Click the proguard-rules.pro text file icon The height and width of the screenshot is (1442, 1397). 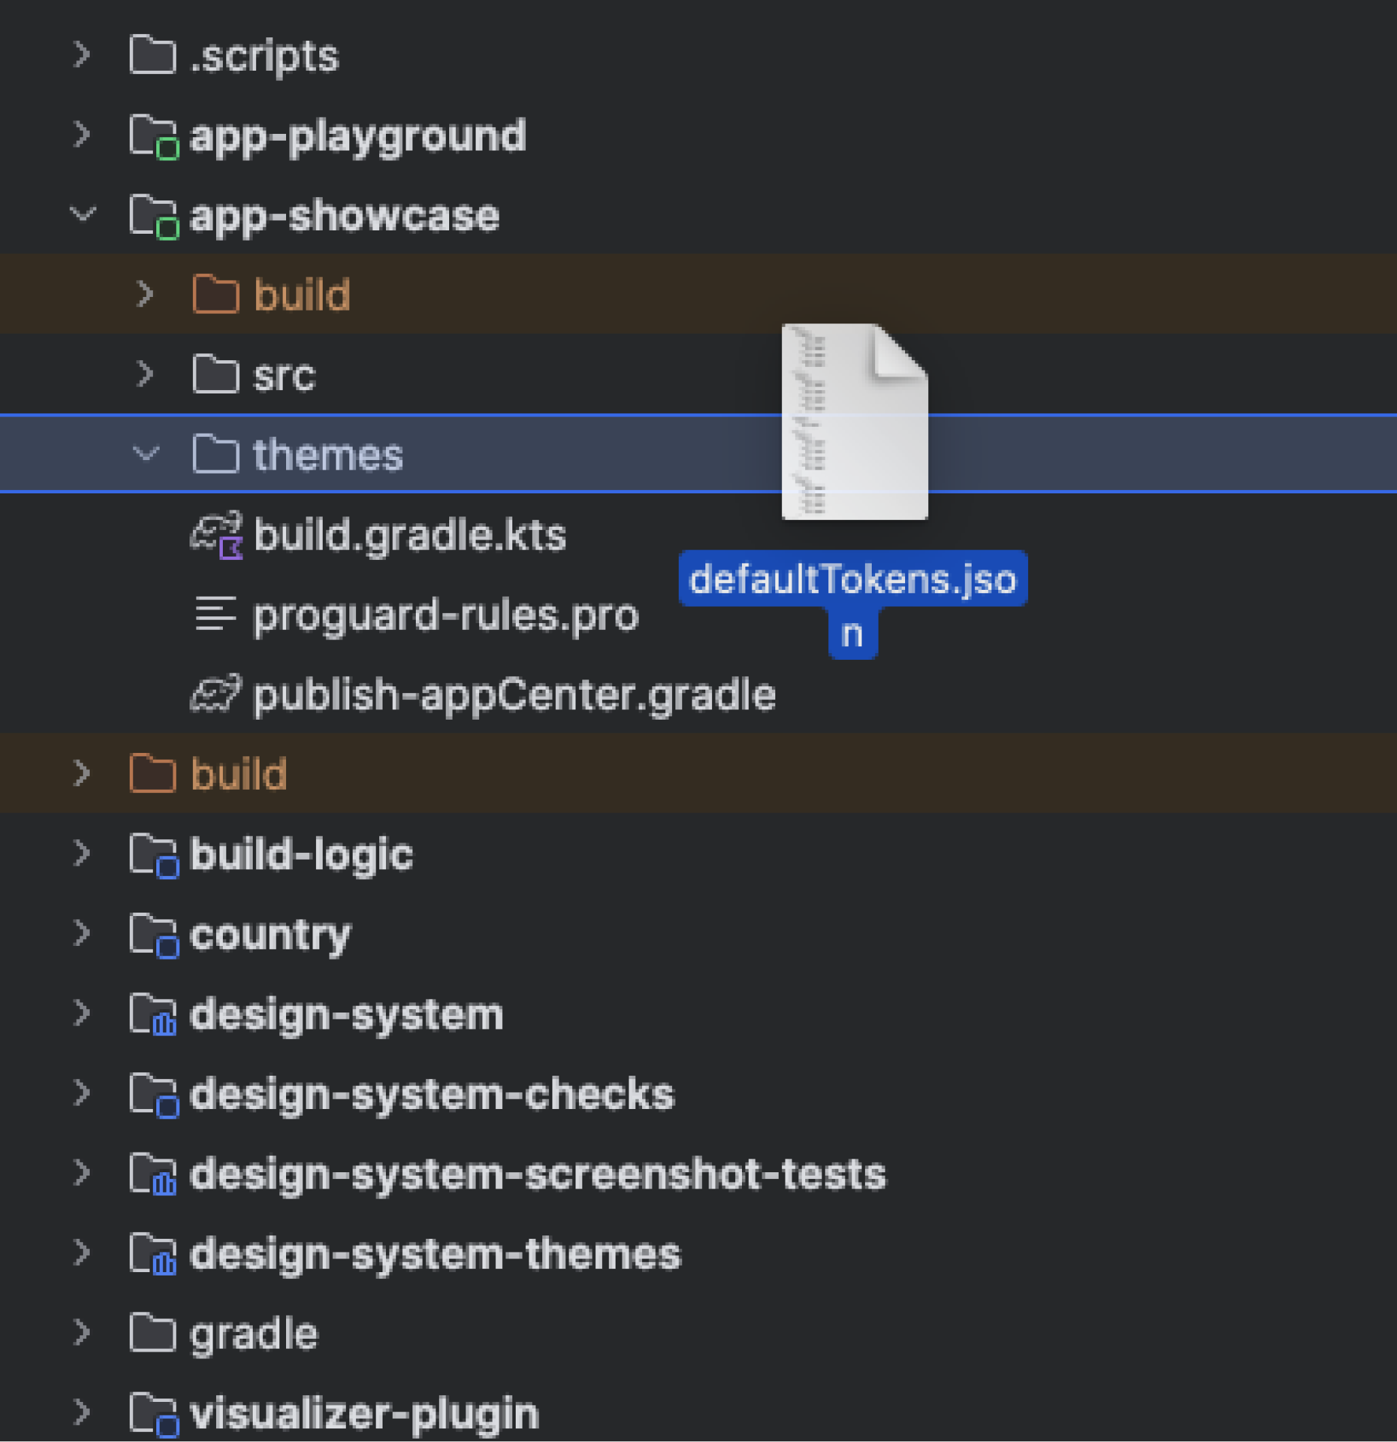click(215, 614)
